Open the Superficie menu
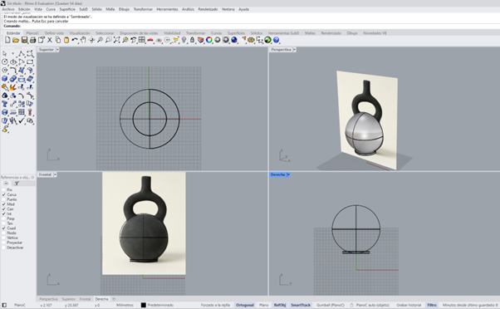 click(x=67, y=9)
